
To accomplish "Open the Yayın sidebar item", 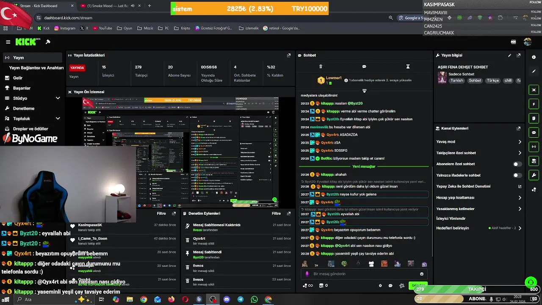I will (x=33, y=58).
